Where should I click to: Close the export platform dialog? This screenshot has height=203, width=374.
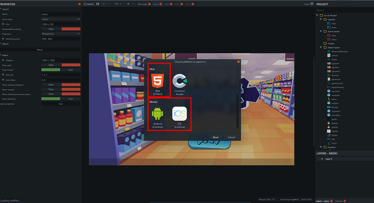238,62
